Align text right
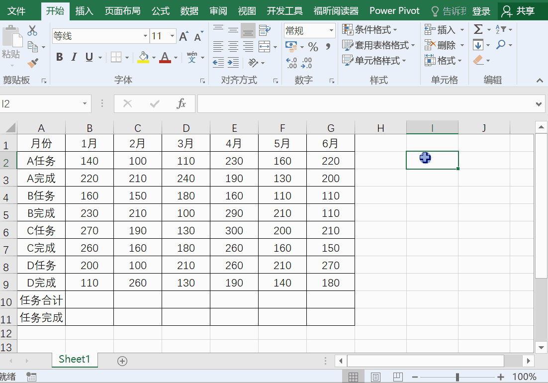548x383 pixels. (x=248, y=46)
